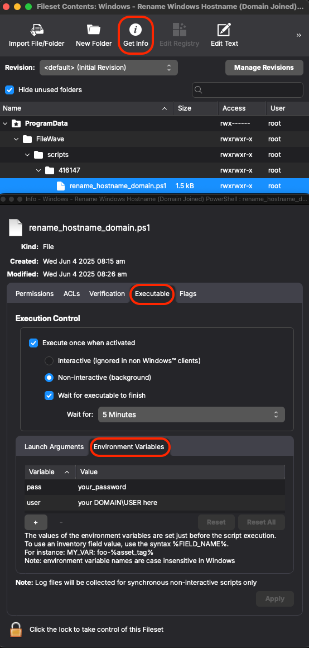Collapse the ProgramData tree node

click(5, 123)
